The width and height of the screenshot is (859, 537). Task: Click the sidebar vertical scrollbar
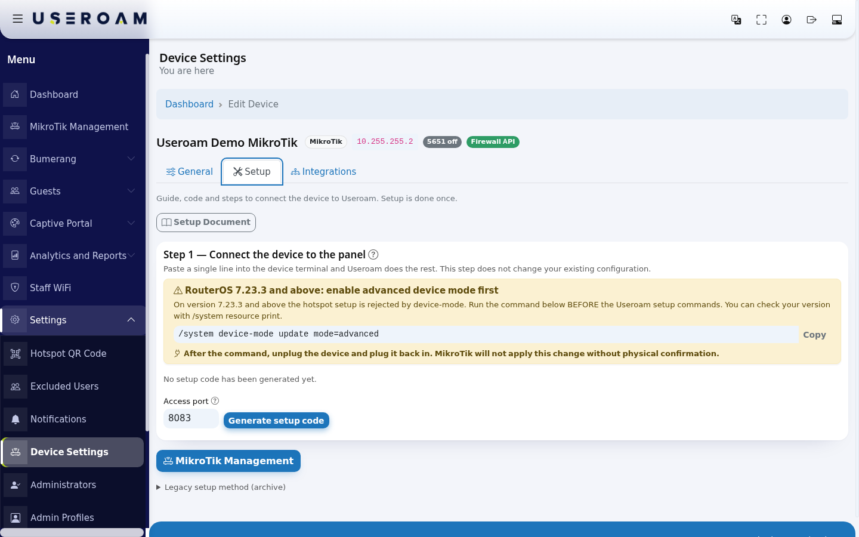(147, 242)
